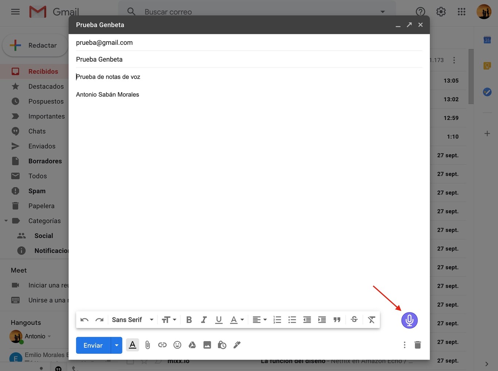Viewport: 498px width, 371px height.
Task: Discard the draft with trash icon
Action: 418,345
